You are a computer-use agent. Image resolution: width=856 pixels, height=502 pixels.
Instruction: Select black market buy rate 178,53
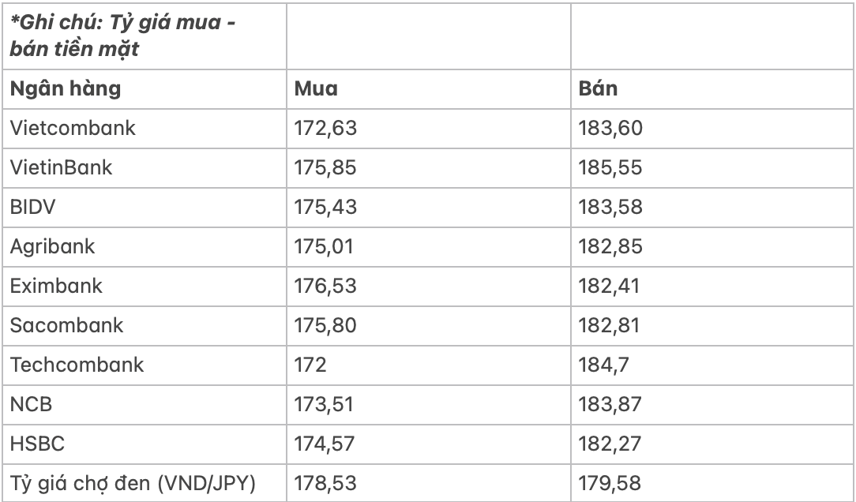tap(325, 483)
